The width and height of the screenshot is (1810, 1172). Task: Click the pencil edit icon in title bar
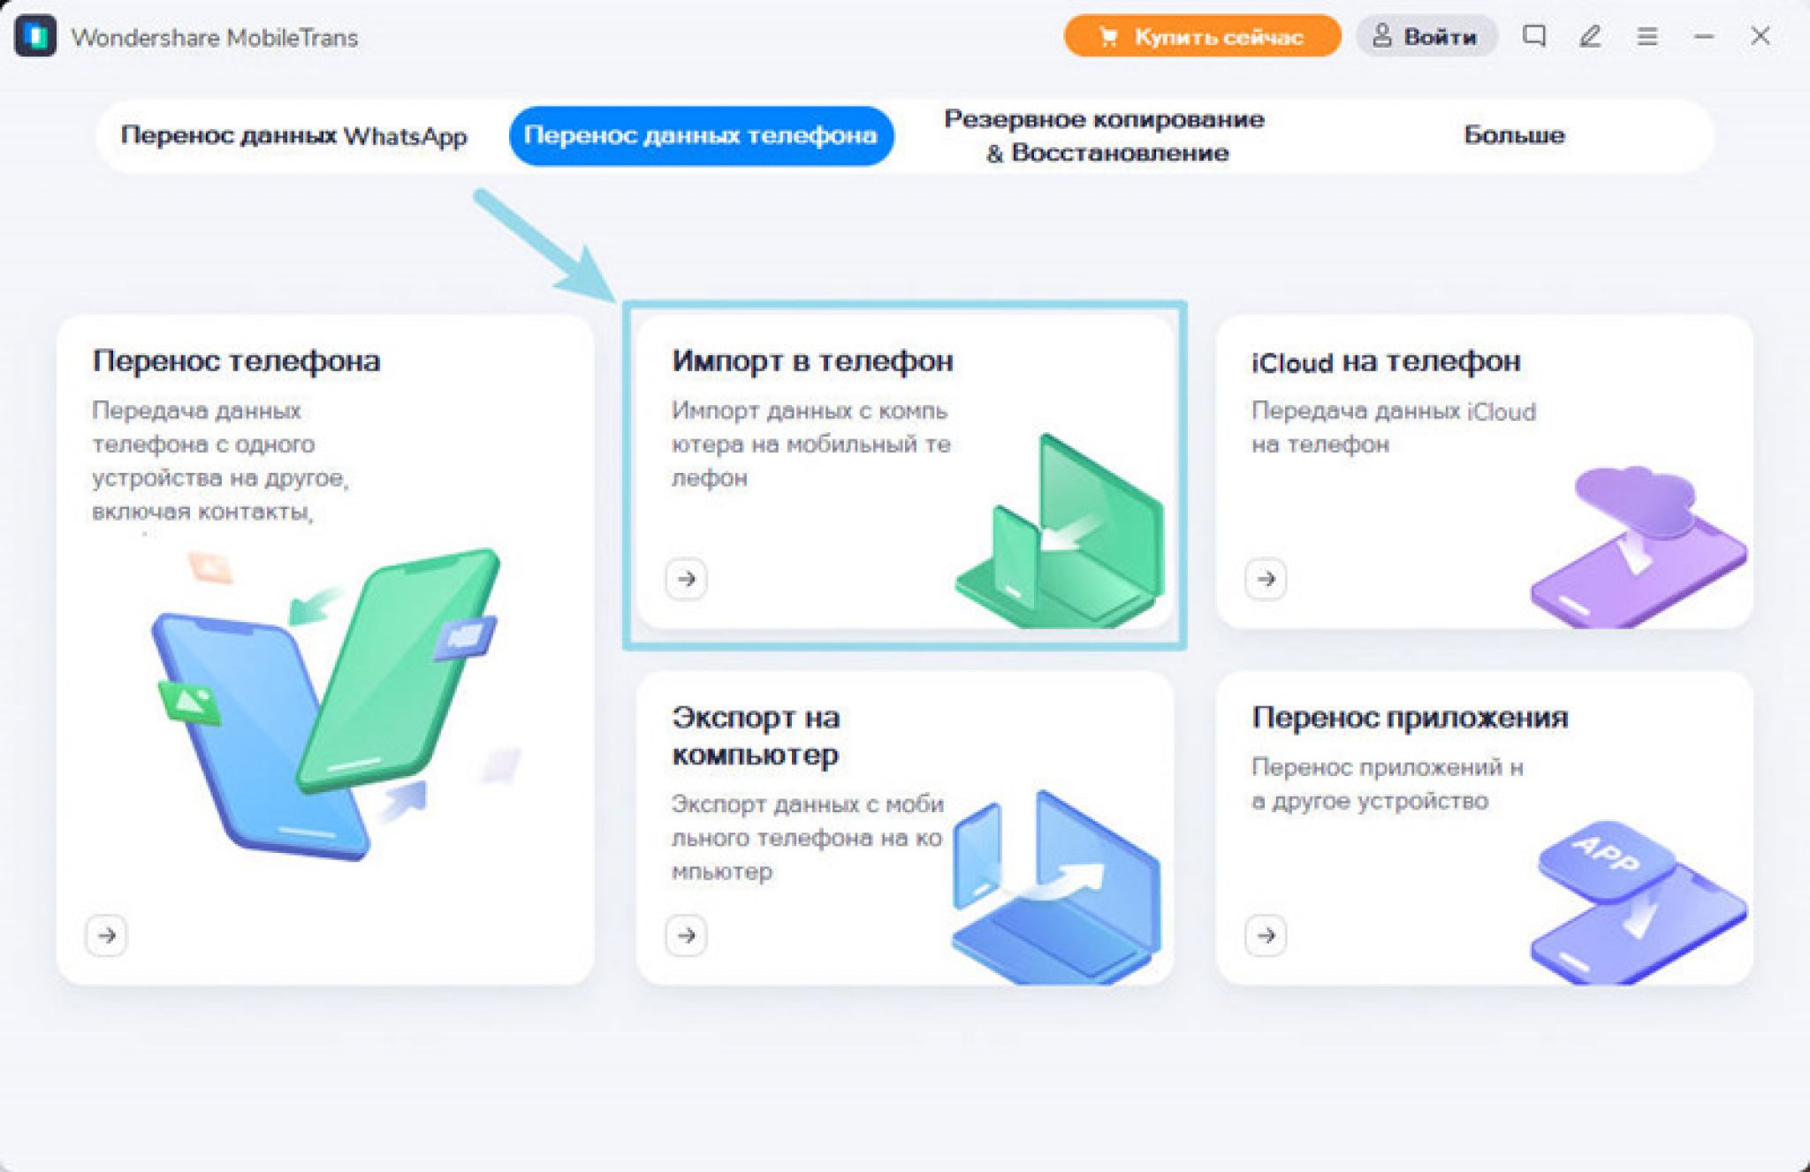pyautogui.click(x=1590, y=36)
